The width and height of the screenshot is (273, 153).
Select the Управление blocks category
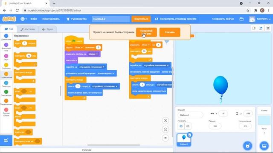6,75
